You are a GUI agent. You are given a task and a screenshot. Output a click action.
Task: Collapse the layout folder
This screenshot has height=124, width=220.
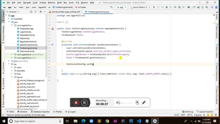coord(12,77)
